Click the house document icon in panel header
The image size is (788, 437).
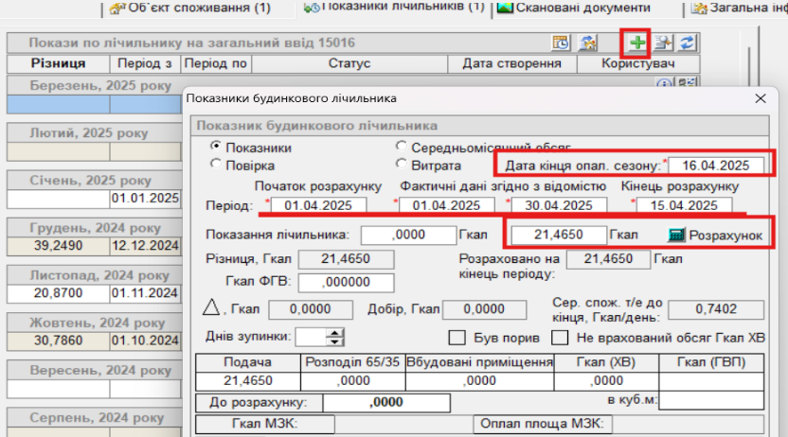tap(587, 43)
